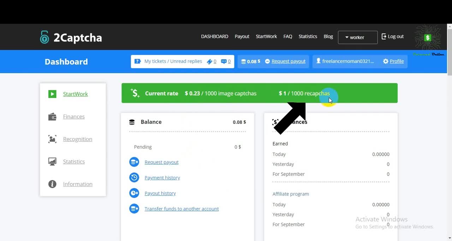The width and height of the screenshot is (452, 241).
Task: Click the $ 0.23 / 1000 image captchas rate
Action: (221, 93)
